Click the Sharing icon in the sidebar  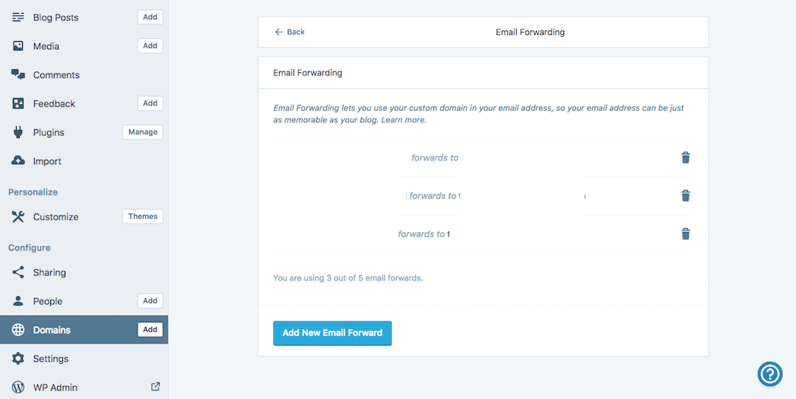click(18, 272)
